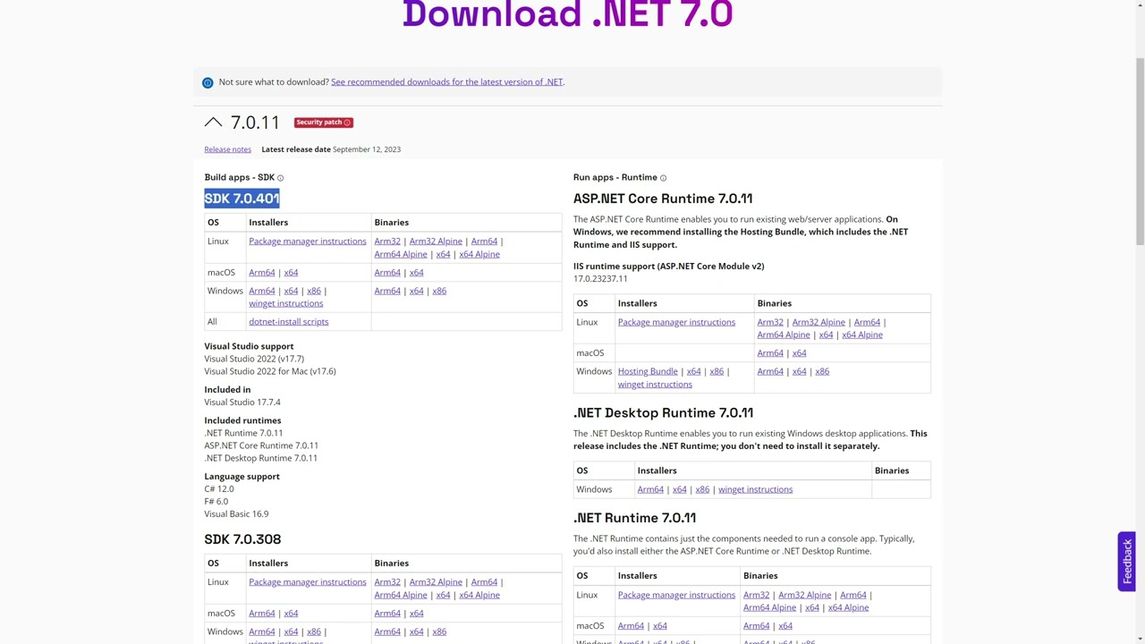This screenshot has width=1145, height=644.
Task: Click the red Security patch badge
Action: (323, 123)
